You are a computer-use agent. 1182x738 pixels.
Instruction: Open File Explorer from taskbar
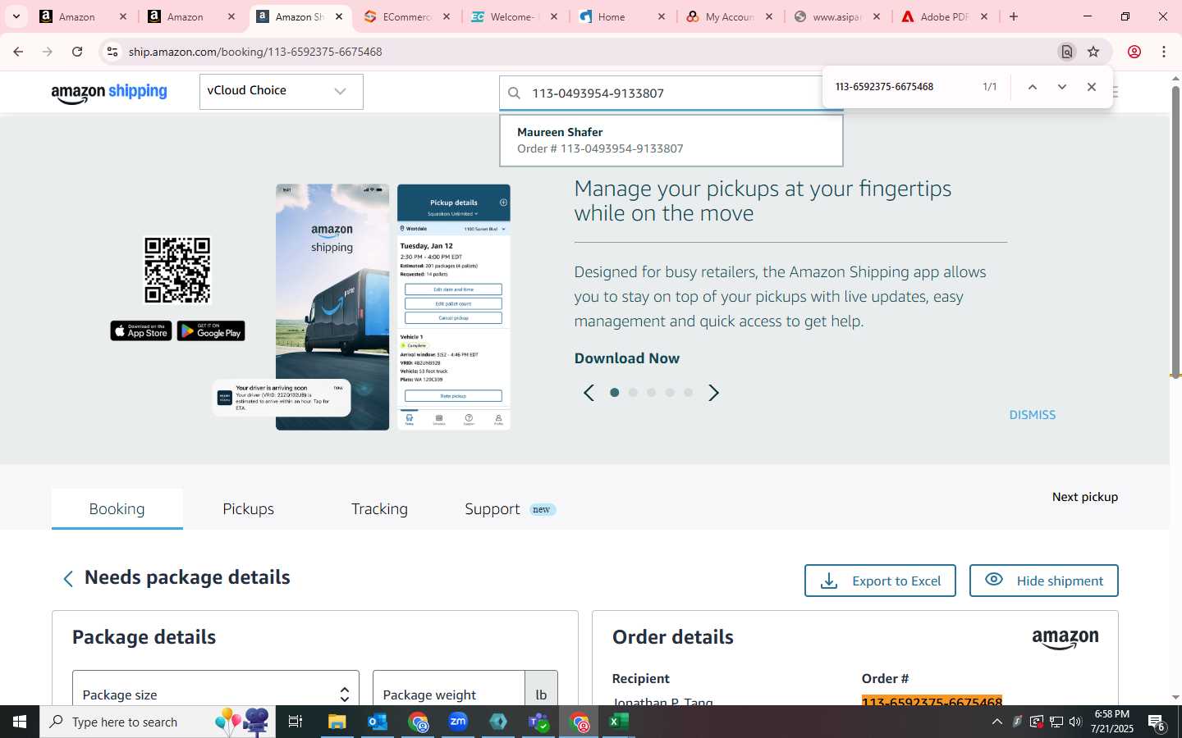coord(337,722)
